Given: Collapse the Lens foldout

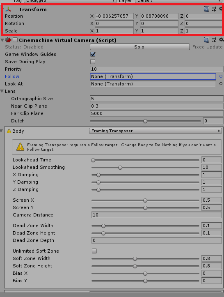Looking at the screenshot, I should click(2, 91).
